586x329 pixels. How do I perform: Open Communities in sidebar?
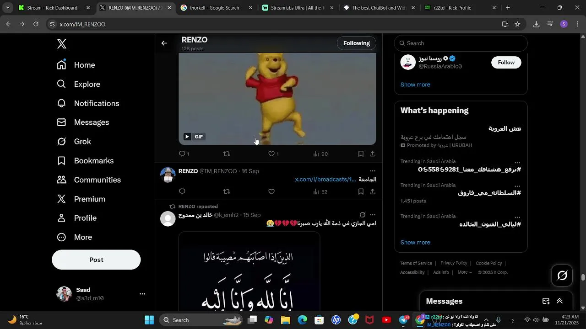click(x=89, y=180)
